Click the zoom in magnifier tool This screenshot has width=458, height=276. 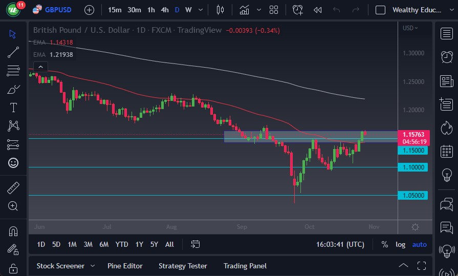point(13,206)
